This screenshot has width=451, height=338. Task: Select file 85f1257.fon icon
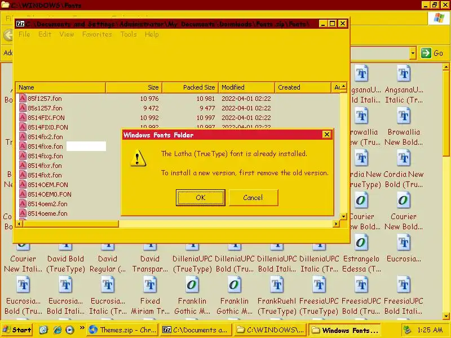pyautogui.click(x=23, y=98)
